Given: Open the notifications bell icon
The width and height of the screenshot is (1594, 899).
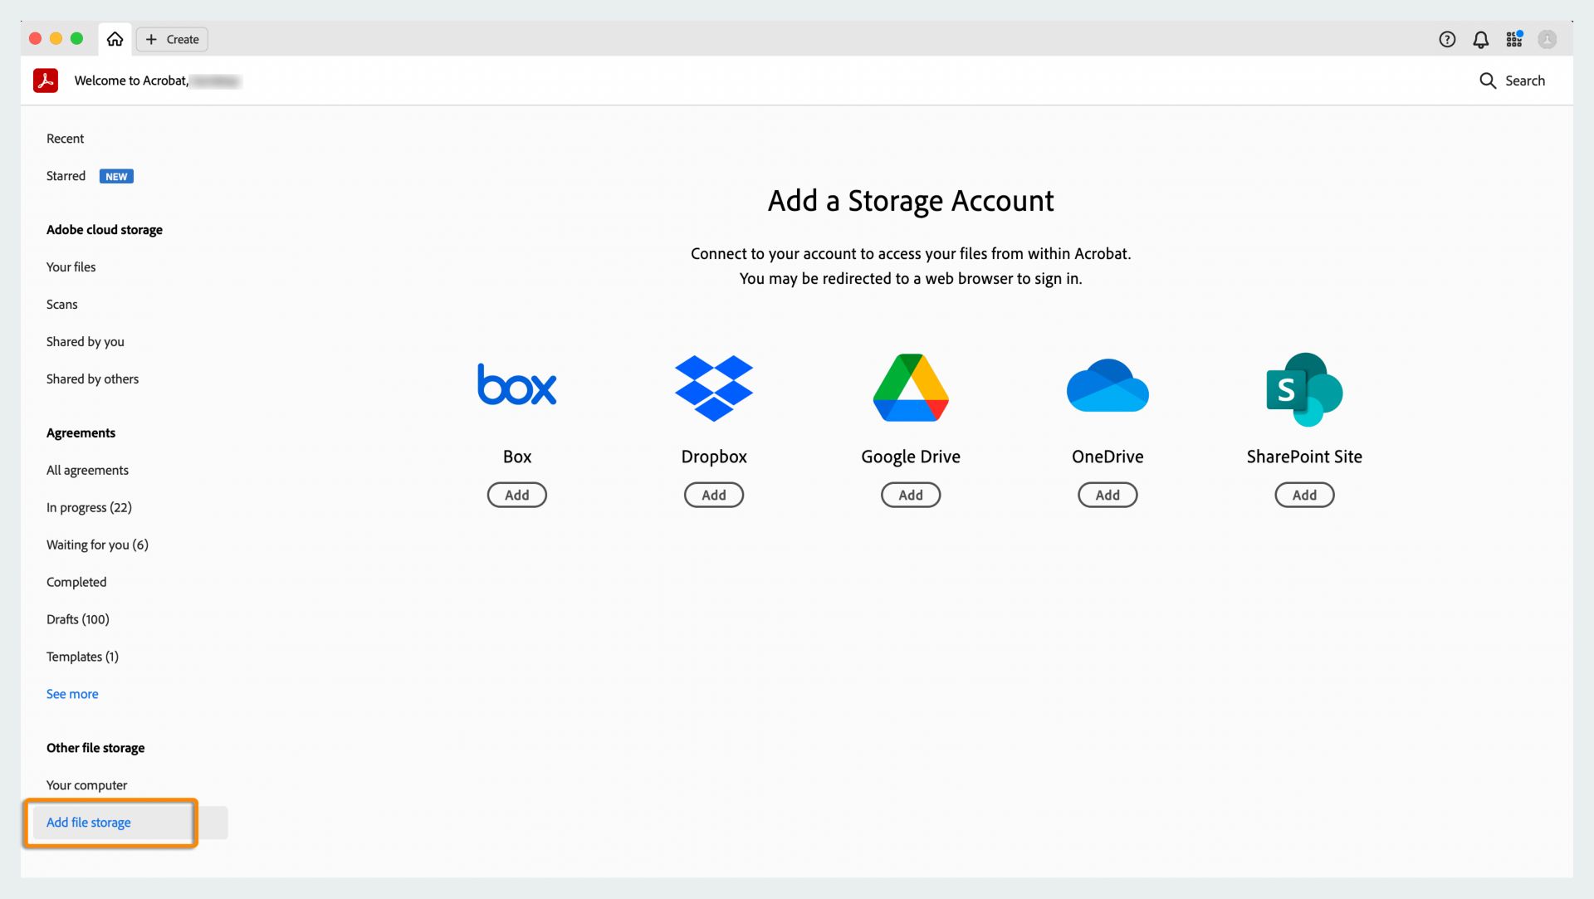Looking at the screenshot, I should click(1480, 39).
